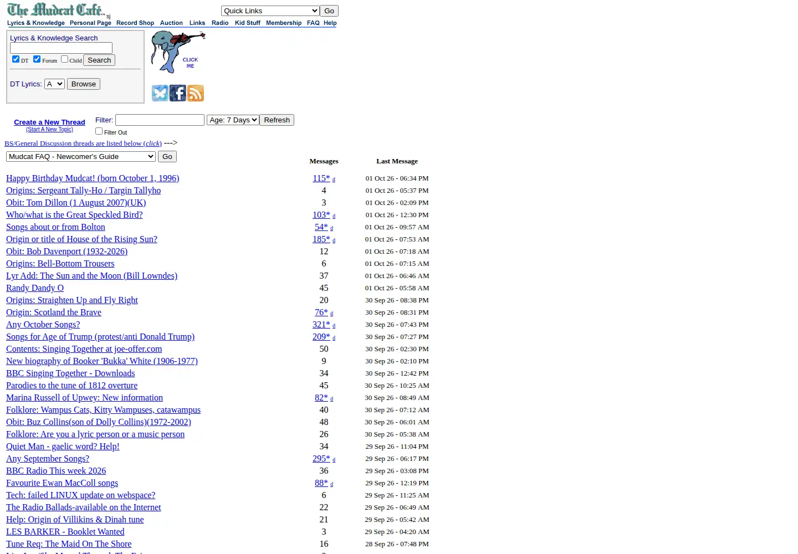Viewport: 798px width, 554px height.
Task: Enable the Child search checkbox
Action: pos(64,59)
